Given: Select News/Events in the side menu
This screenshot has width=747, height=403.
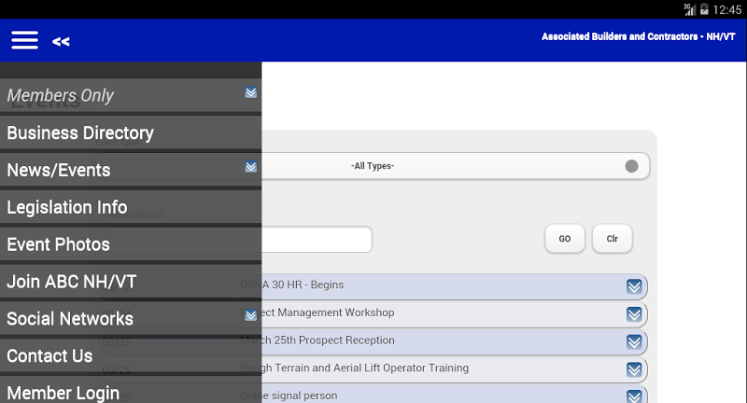Looking at the screenshot, I should [x=131, y=170].
